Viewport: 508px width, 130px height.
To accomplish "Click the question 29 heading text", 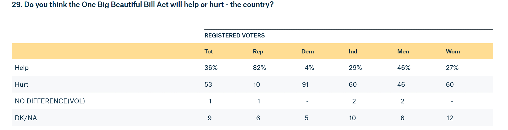I will [x=143, y=5].
